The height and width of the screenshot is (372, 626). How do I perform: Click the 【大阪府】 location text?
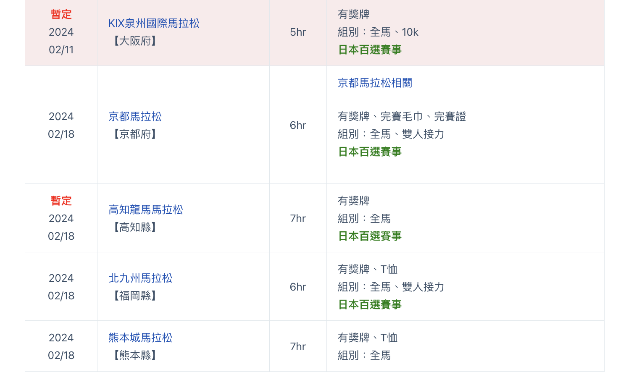click(x=135, y=41)
